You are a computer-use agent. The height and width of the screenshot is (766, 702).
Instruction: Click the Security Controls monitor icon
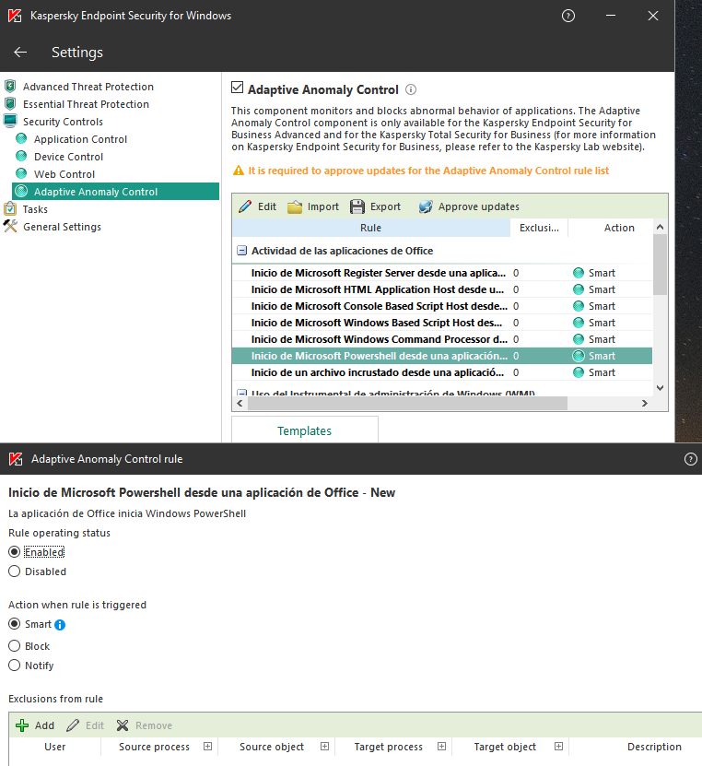(10, 121)
